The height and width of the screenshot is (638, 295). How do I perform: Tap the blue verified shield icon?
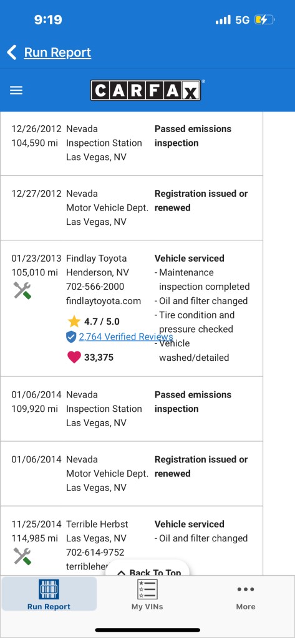71,336
